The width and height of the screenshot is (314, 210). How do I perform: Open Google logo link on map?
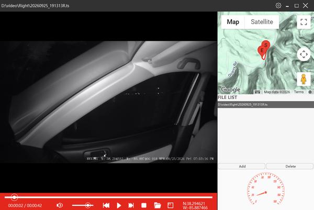pos(230,90)
